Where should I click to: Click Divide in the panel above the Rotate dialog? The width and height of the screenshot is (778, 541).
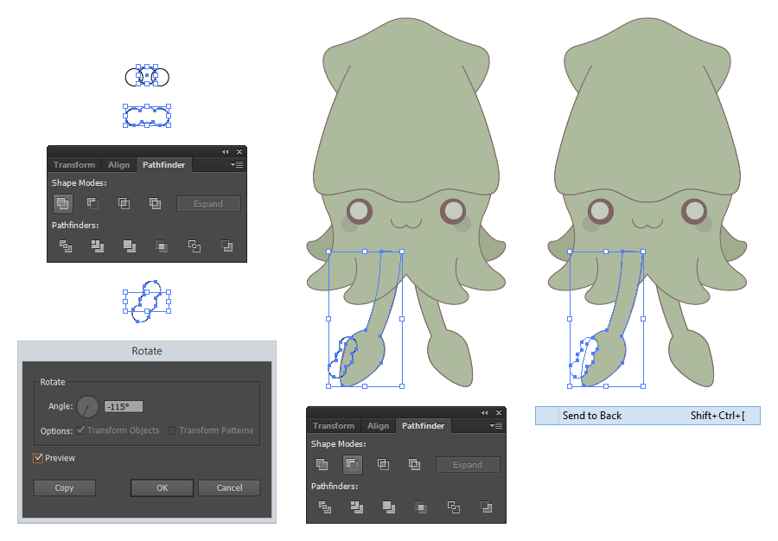(66, 246)
